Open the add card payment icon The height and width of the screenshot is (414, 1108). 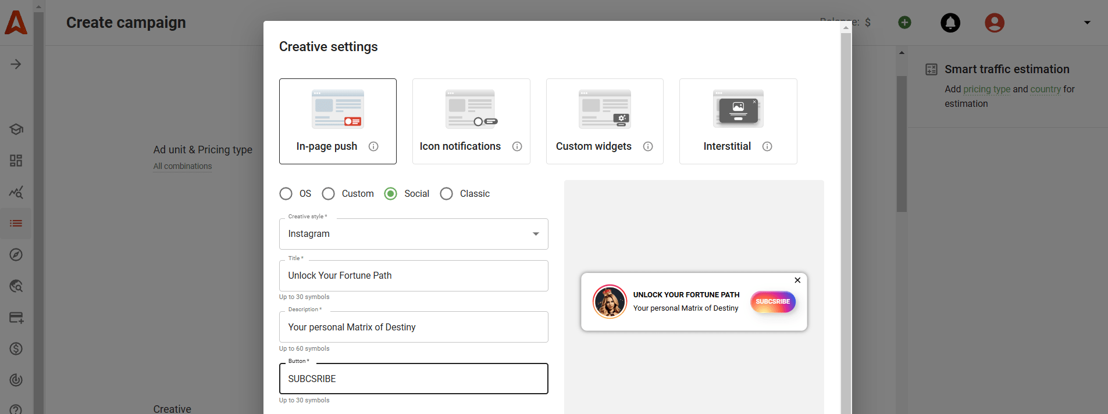[x=16, y=318]
